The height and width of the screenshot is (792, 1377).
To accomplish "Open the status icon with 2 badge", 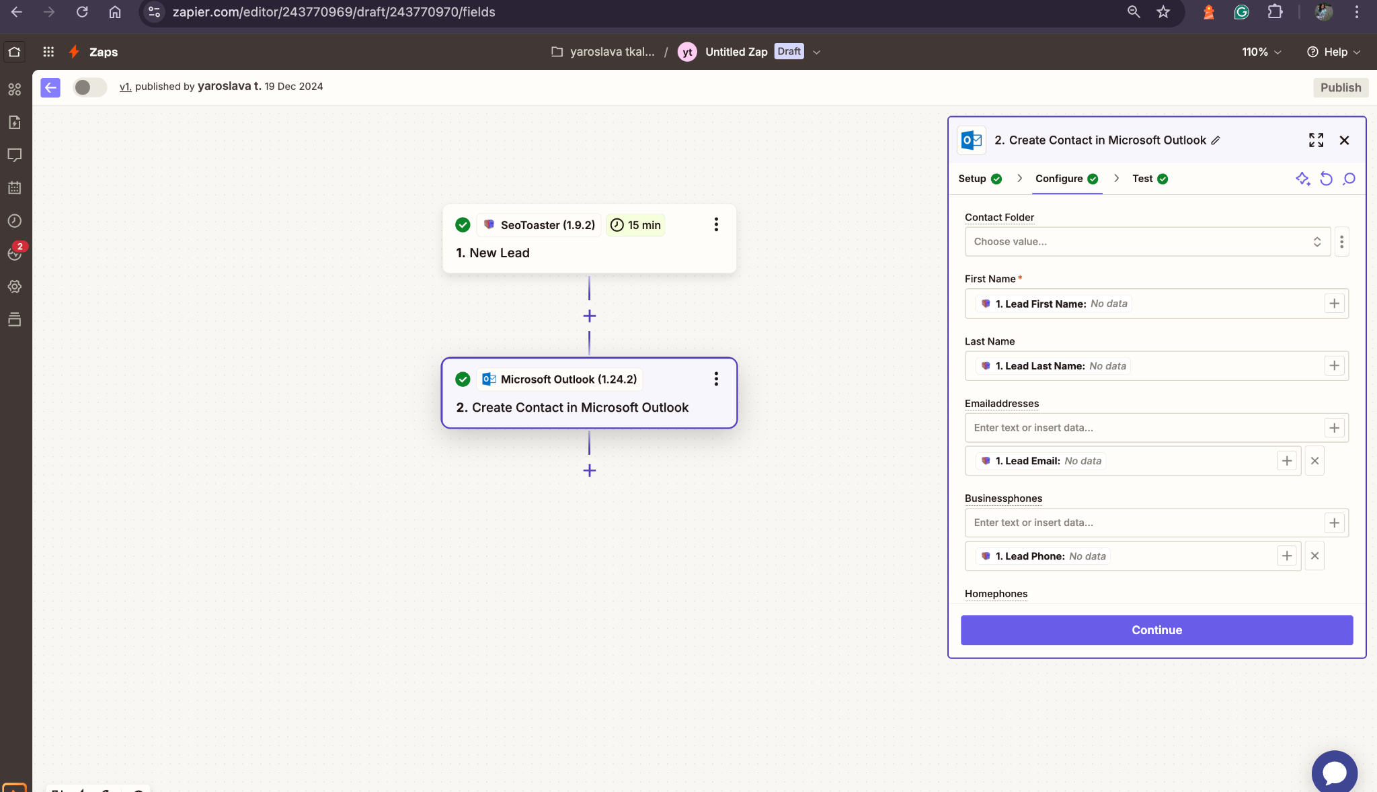I will pyautogui.click(x=15, y=253).
